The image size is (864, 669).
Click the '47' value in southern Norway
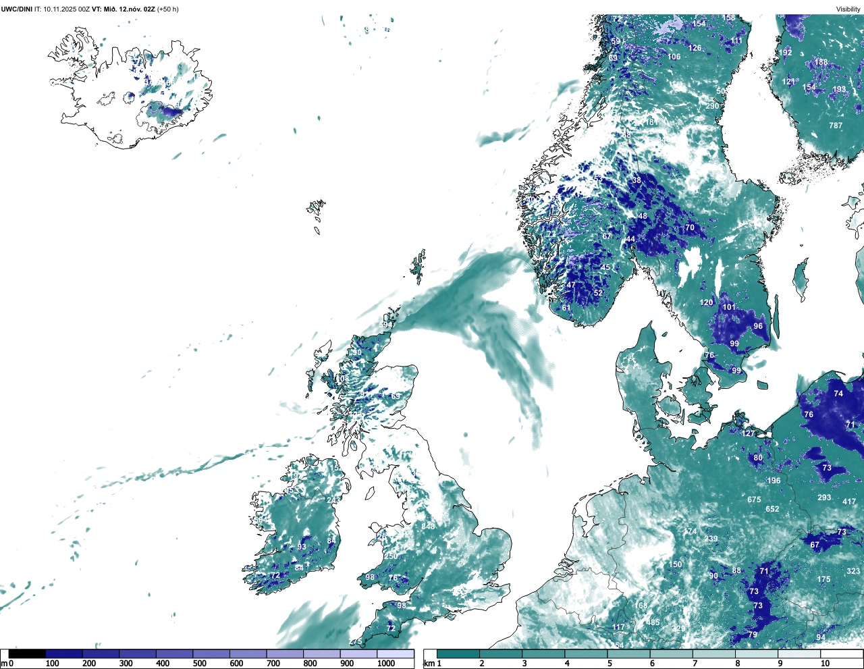point(571,286)
